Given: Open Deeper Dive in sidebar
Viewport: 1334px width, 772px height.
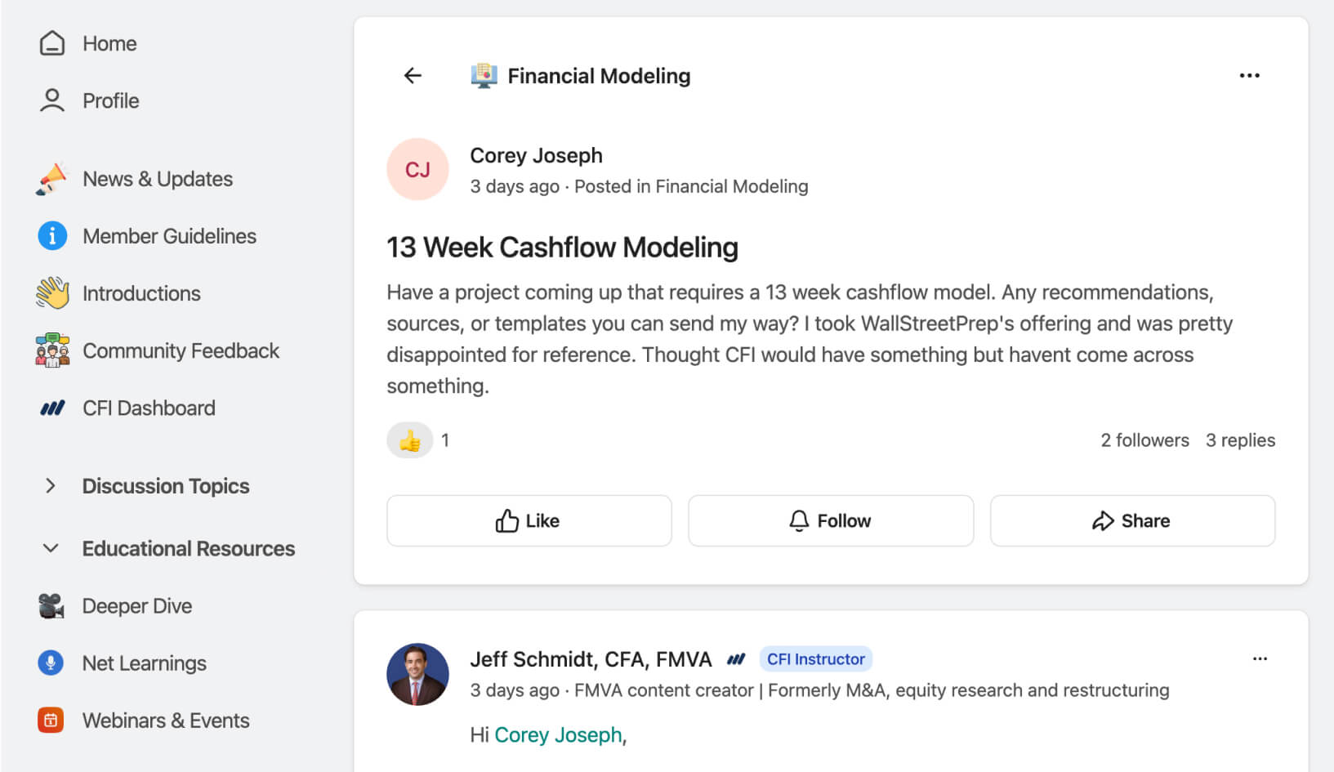Looking at the screenshot, I should [x=136, y=606].
